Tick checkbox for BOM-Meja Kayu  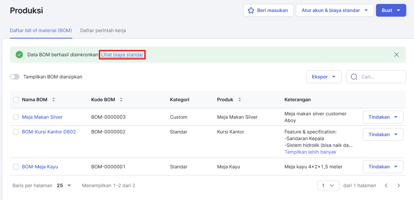(16, 167)
